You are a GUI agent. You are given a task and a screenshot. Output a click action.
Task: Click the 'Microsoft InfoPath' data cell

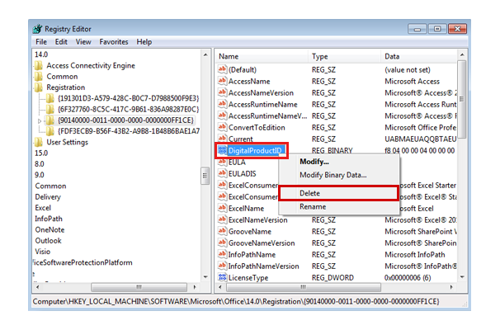click(414, 254)
